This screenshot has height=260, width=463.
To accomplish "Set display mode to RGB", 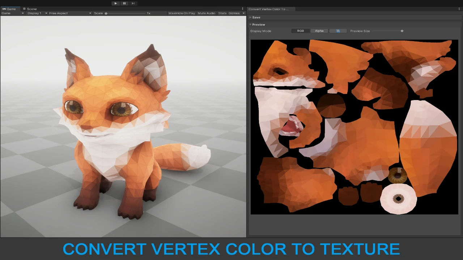I will [301, 31].
